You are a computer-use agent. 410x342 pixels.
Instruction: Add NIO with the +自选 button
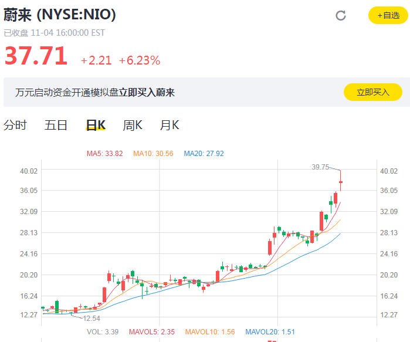click(x=388, y=15)
